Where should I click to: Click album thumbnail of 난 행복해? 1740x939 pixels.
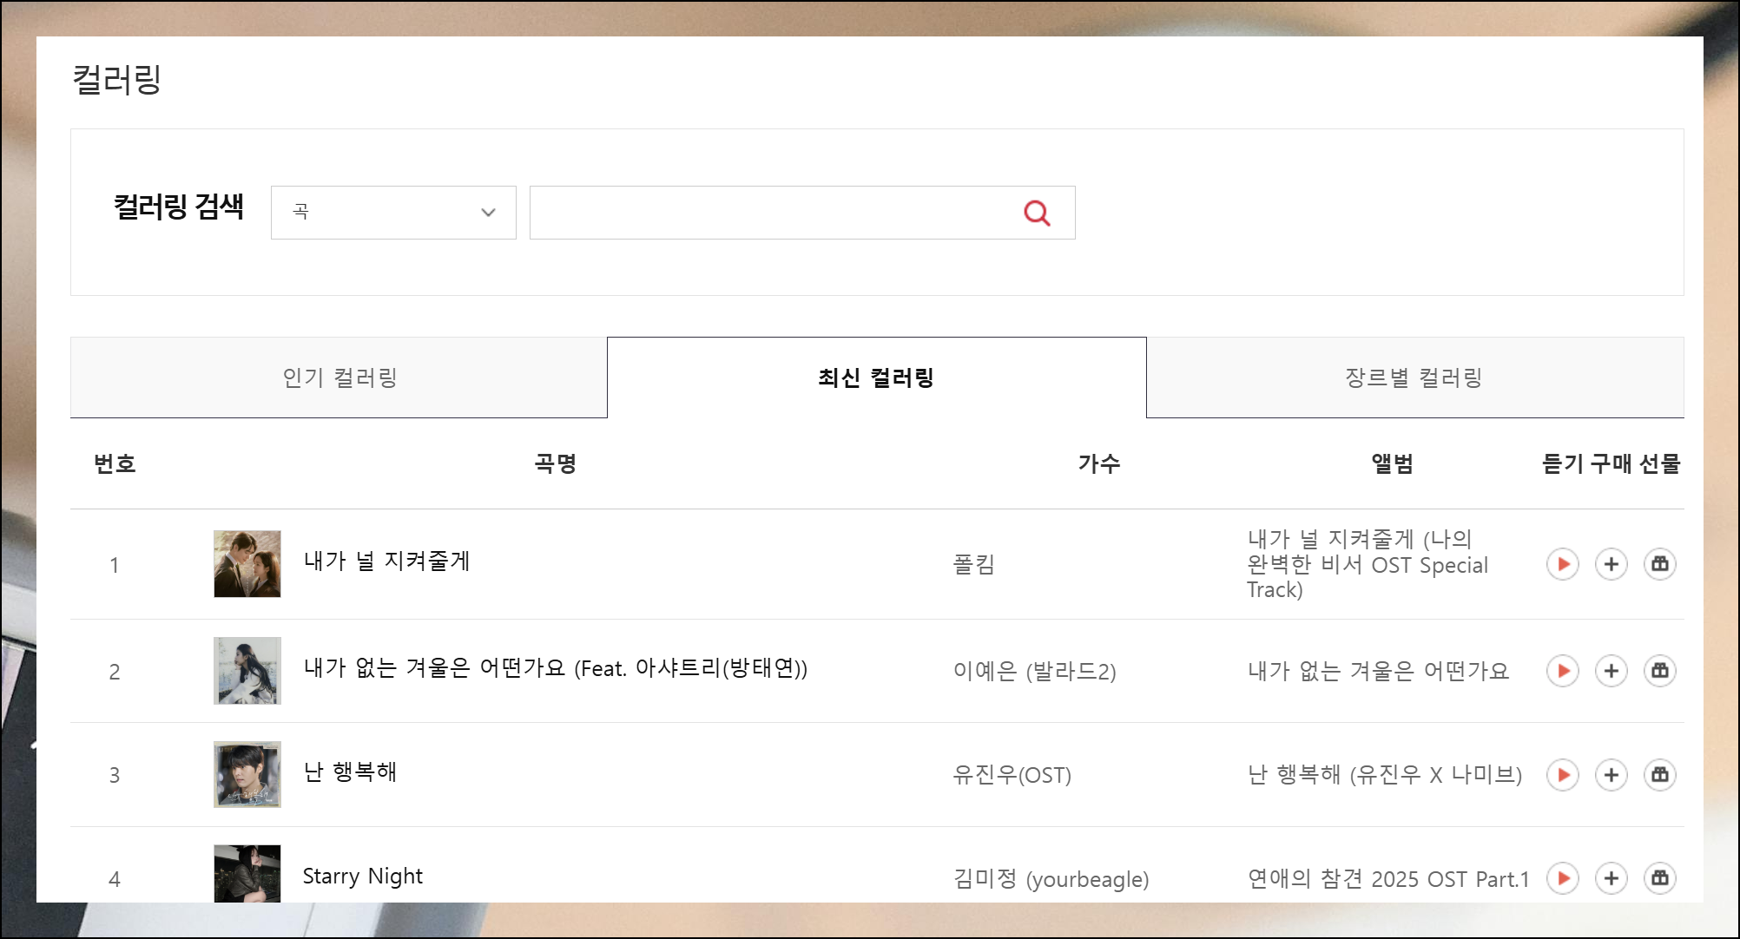(x=247, y=774)
